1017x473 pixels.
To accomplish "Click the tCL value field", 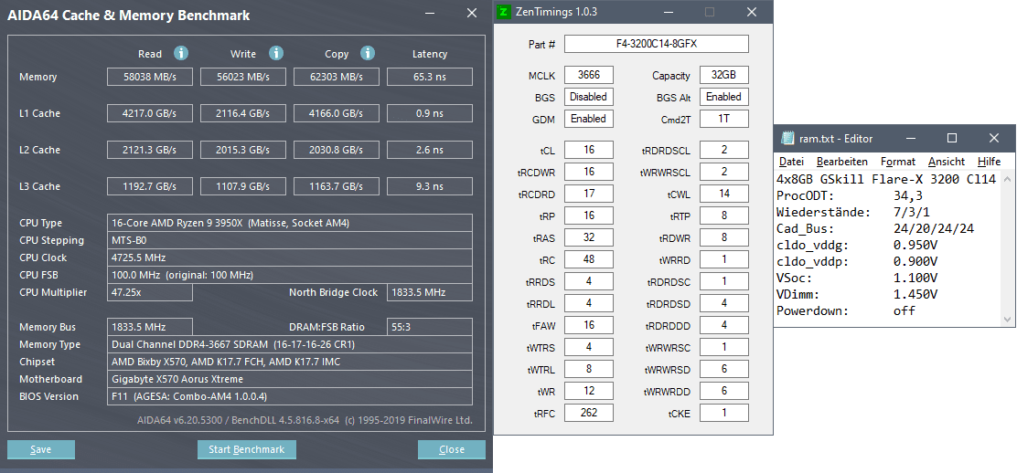I will point(589,150).
